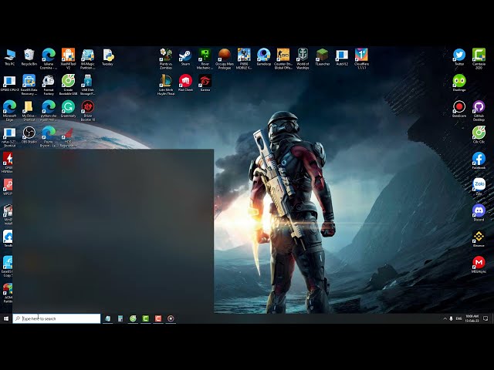Launch the OBS Studio shortcut

pos(29,136)
